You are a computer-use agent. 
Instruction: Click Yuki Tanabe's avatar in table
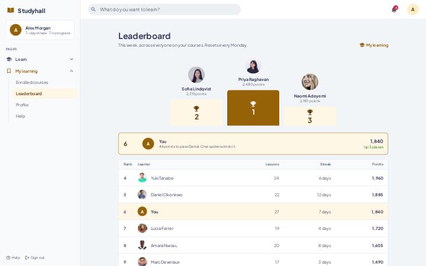142,178
